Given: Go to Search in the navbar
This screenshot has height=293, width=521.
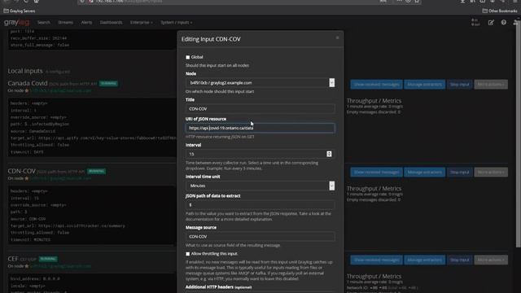Looking at the screenshot, I should [43, 23].
